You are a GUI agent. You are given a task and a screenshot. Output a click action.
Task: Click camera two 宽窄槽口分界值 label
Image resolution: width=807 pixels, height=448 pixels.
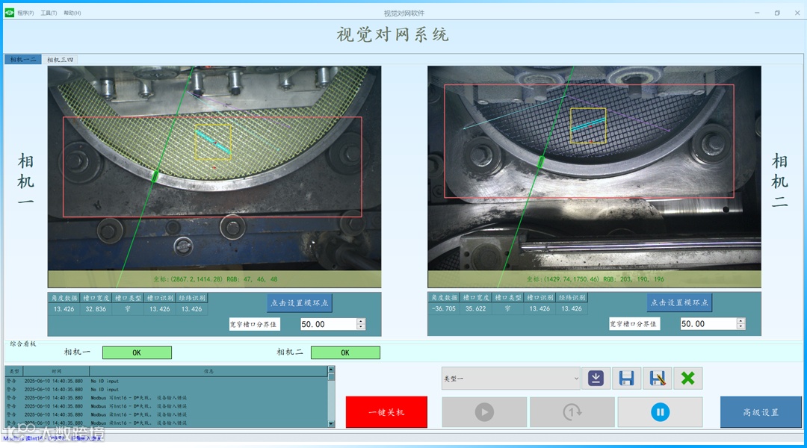click(x=633, y=323)
